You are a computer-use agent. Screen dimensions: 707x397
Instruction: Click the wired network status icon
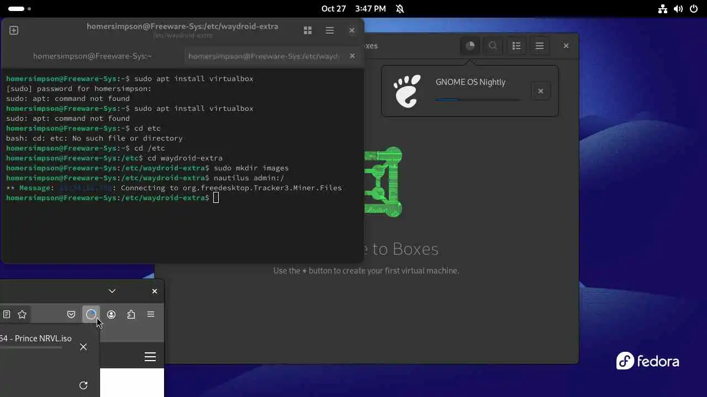coord(663,9)
